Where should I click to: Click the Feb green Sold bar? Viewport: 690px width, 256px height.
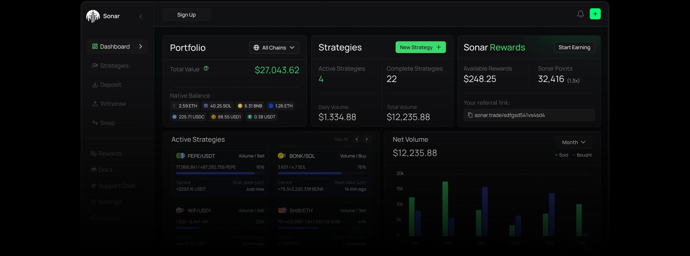pos(445,209)
